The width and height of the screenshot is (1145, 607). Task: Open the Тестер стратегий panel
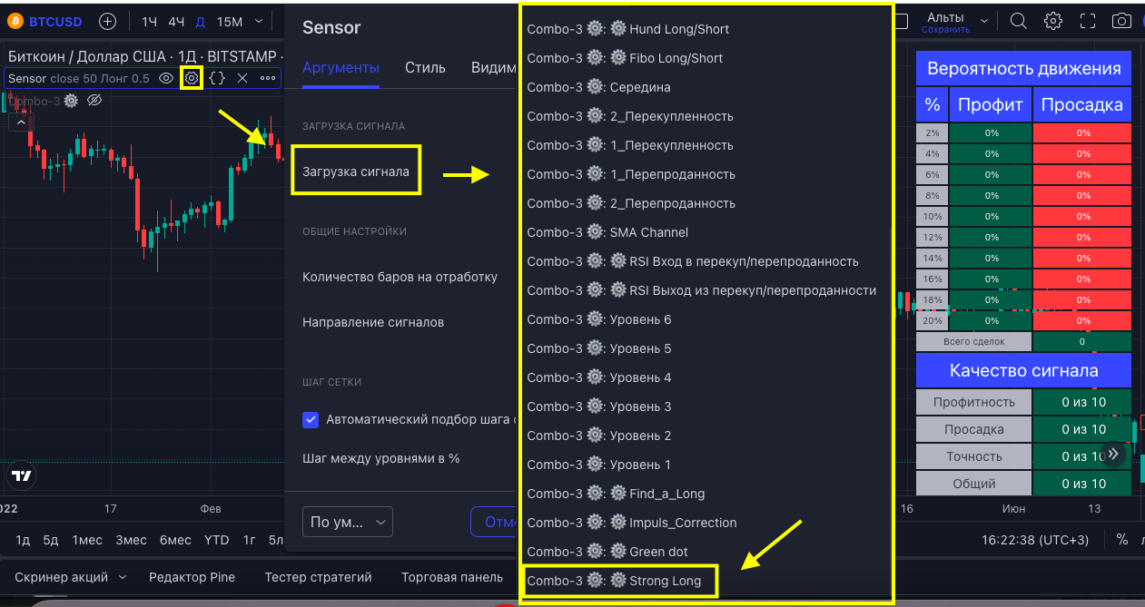[318, 577]
